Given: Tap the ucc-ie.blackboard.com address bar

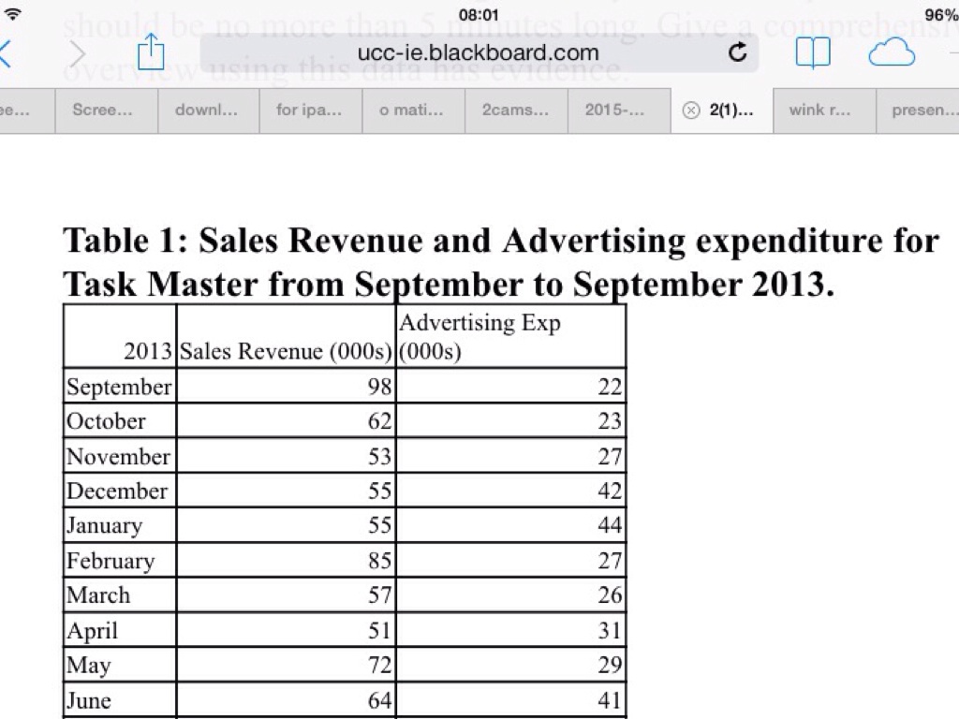Looking at the screenshot, I should (x=478, y=52).
